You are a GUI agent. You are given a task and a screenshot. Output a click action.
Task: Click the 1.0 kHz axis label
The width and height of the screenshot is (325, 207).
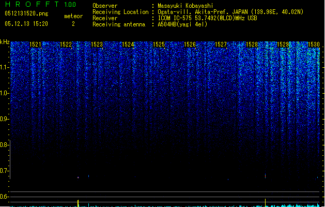click(x=5, y=93)
